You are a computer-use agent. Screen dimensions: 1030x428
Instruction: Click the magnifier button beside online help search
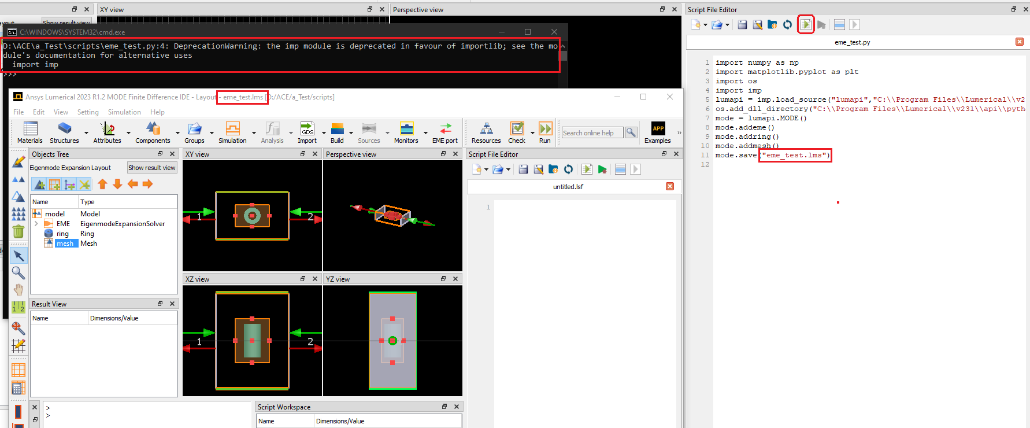pos(631,132)
